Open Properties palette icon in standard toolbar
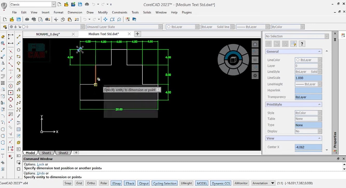Screen dimensions: 346x188 click(127, 19)
